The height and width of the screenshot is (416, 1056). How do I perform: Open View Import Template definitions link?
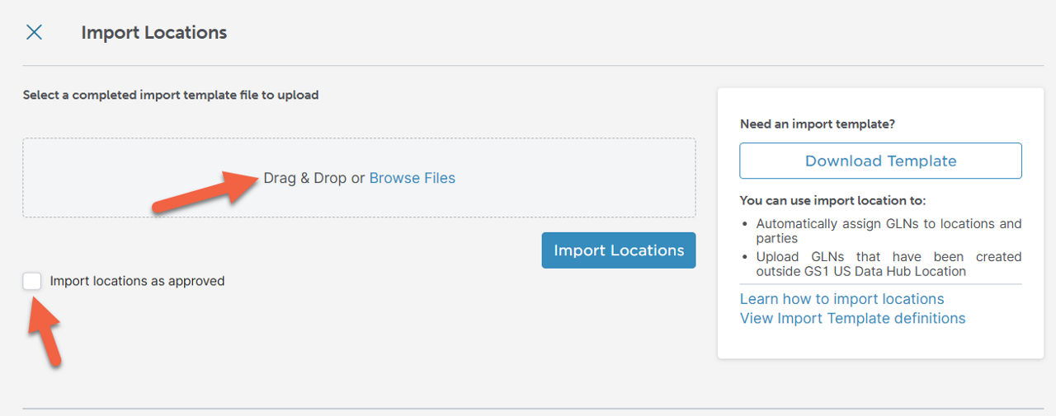point(852,318)
